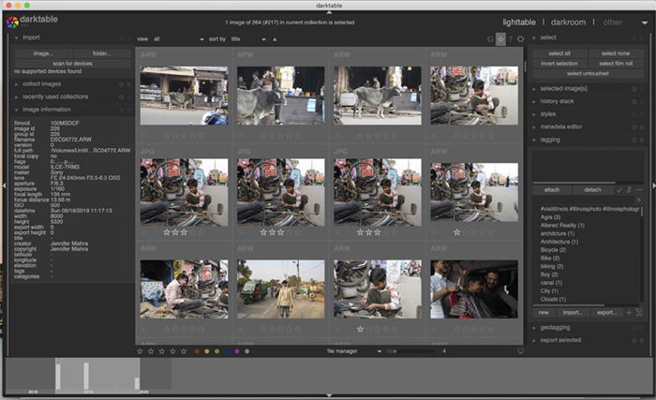Select Agra (3) tag in list
The width and height of the screenshot is (656, 400).
[x=550, y=217]
